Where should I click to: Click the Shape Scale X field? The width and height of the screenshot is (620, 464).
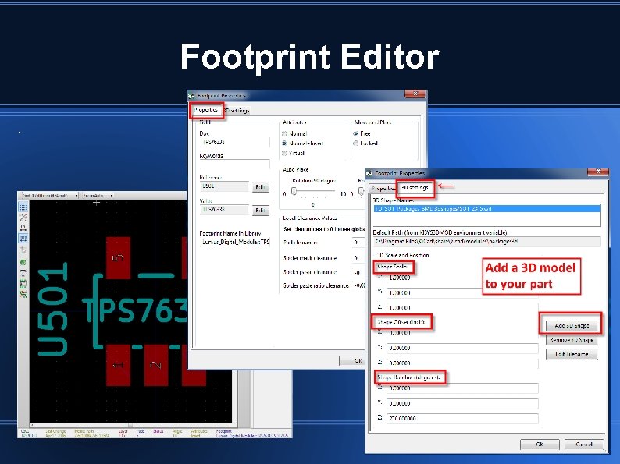(461, 278)
